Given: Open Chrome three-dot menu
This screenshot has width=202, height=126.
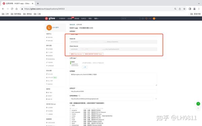Looking at the screenshot, I should (x=199, y=9).
